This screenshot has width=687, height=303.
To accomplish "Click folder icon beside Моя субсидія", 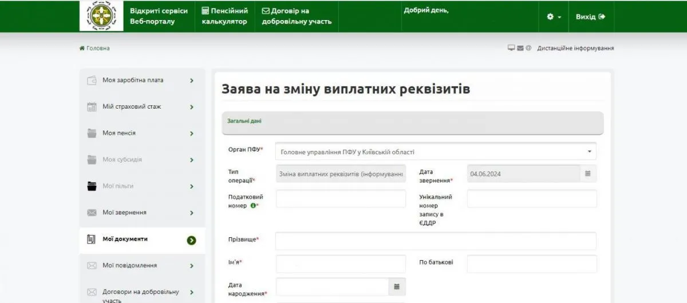I will point(92,160).
